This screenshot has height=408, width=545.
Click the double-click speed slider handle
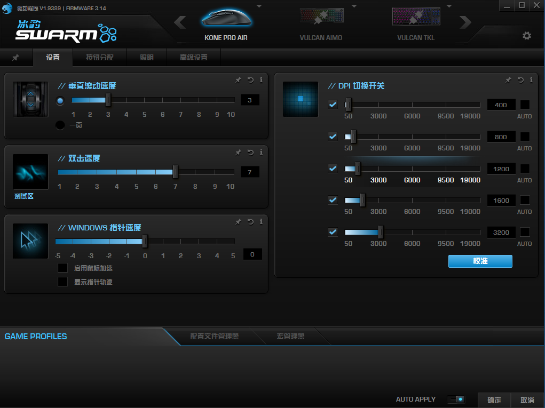(x=175, y=172)
